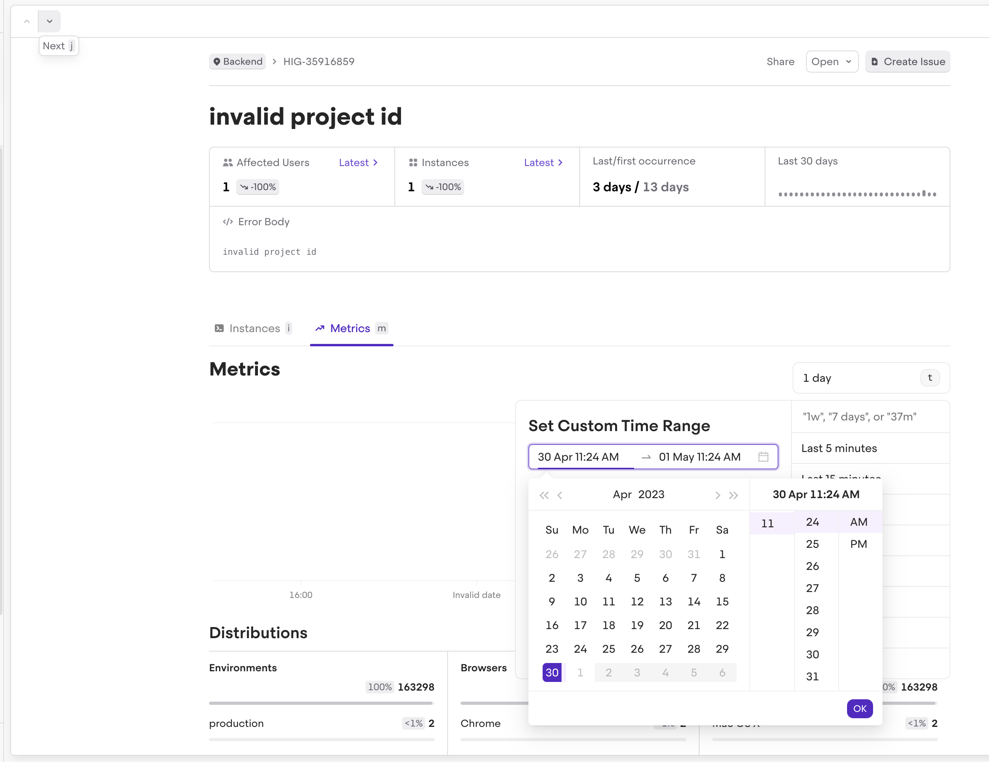Click the up chevron navigation button top left
Image resolution: width=989 pixels, height=762 pixels.
pos(26,21)
